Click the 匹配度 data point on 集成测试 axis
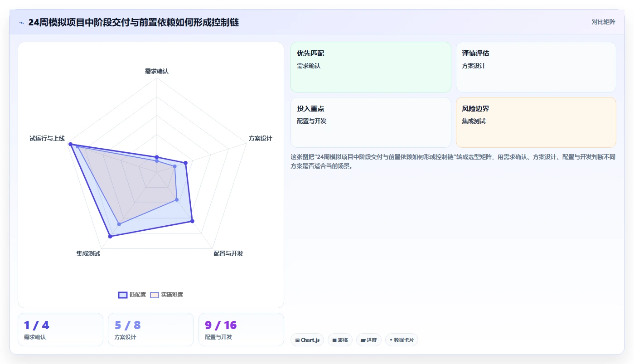This screenshot has width=634, height=364. pos(110,236)
